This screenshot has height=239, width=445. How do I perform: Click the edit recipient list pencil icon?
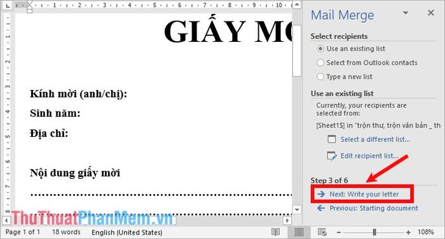tap(332, 156)
